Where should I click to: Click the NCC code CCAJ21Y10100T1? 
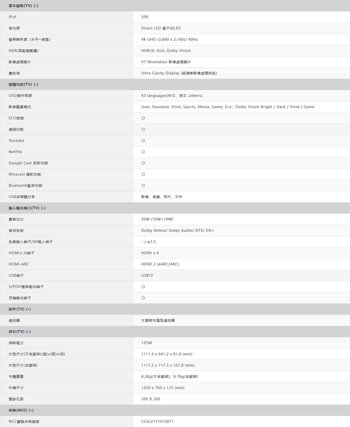tap(157, 421)
